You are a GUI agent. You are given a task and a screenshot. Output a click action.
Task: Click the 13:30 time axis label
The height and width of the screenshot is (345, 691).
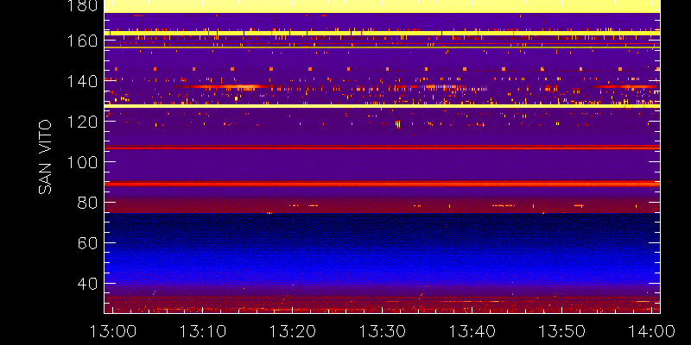pos(383,330)
